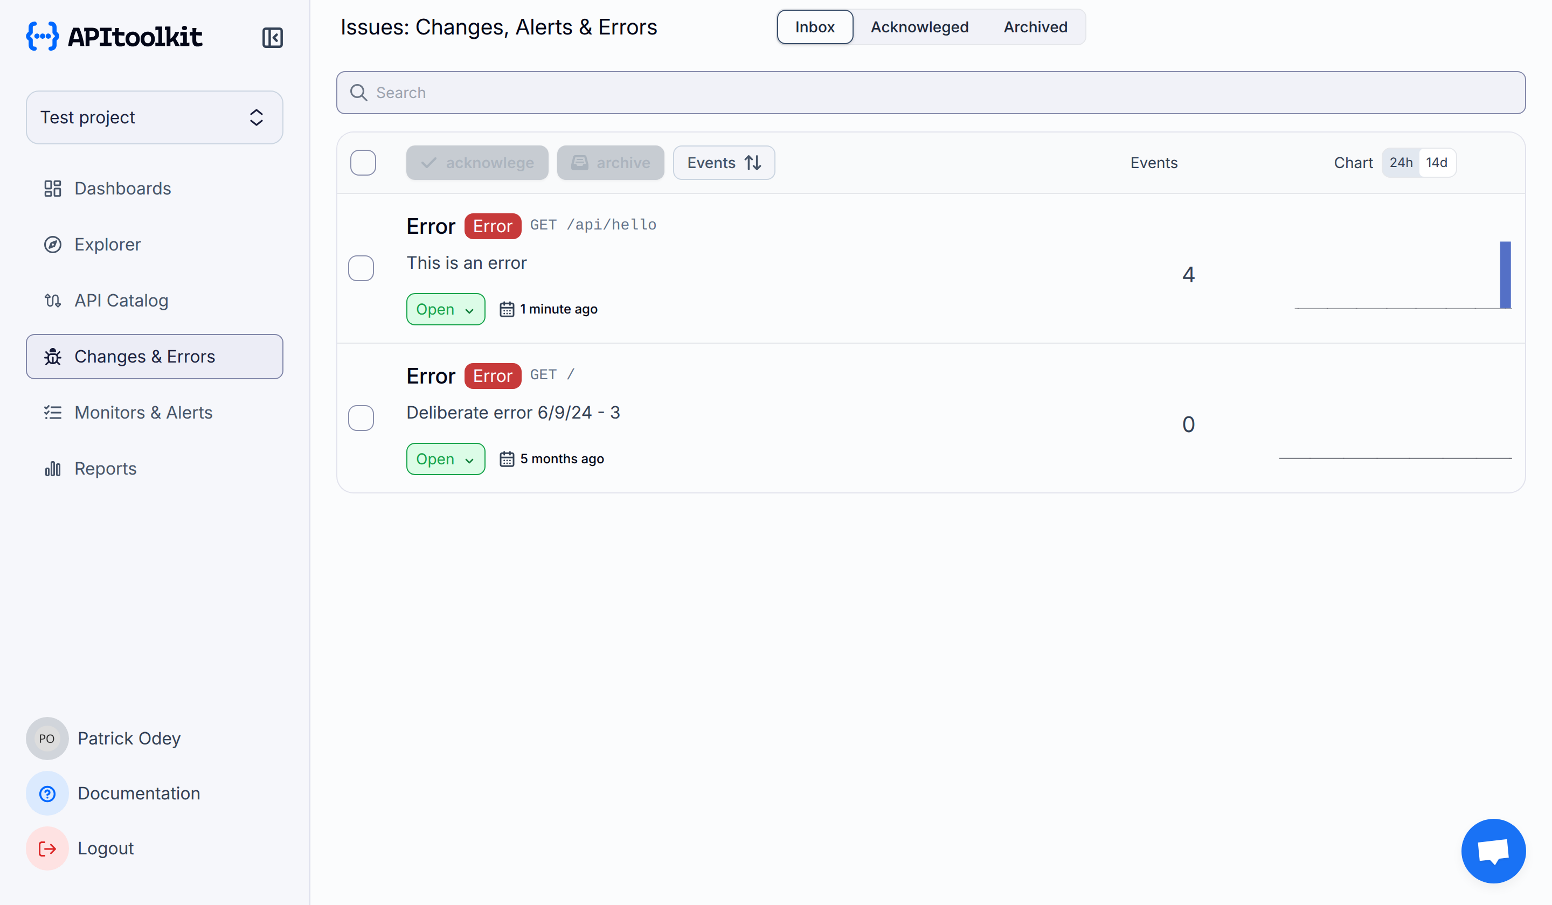Click the Reports bar chart icon
This screenshot has height=905, width=1552.
coord(53,469)
